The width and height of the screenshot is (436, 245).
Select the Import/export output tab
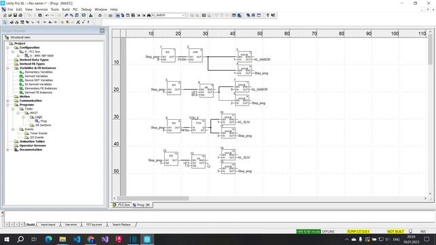(48, 225)
